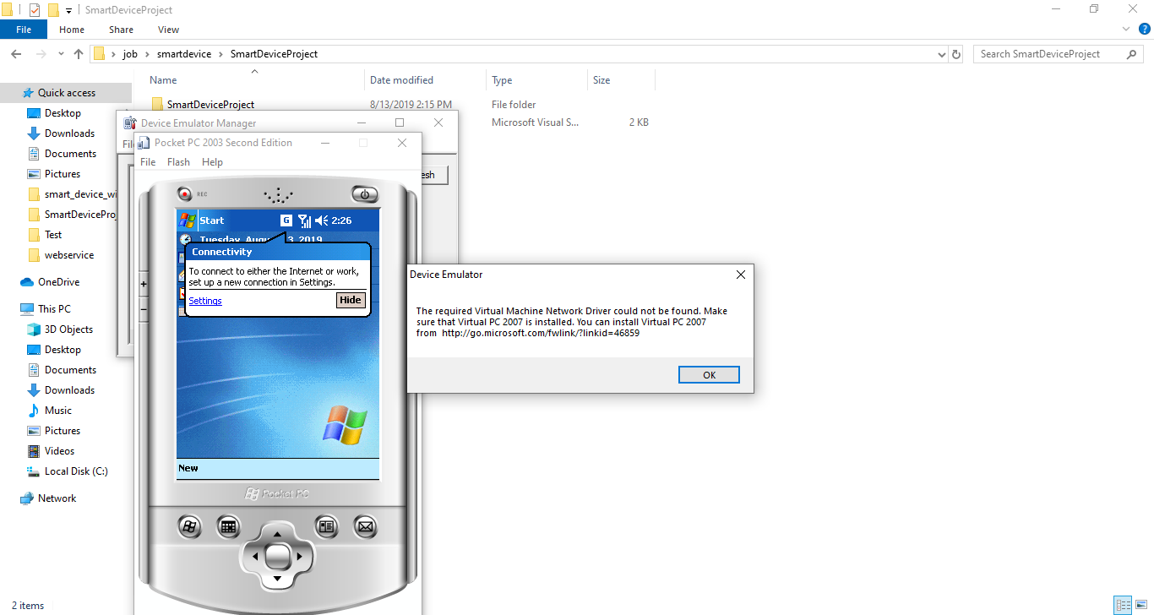The height and width of the screenshot is (615, 1154).
Task: Click the Mail envelope hardware button
Action: tap(365, 526)
